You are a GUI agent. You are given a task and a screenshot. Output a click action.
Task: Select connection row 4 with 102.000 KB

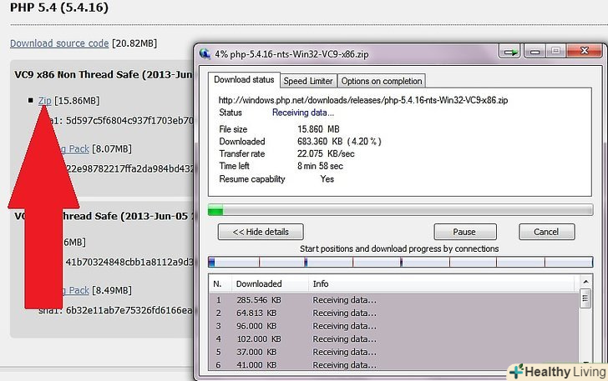[x=393, y=339]
